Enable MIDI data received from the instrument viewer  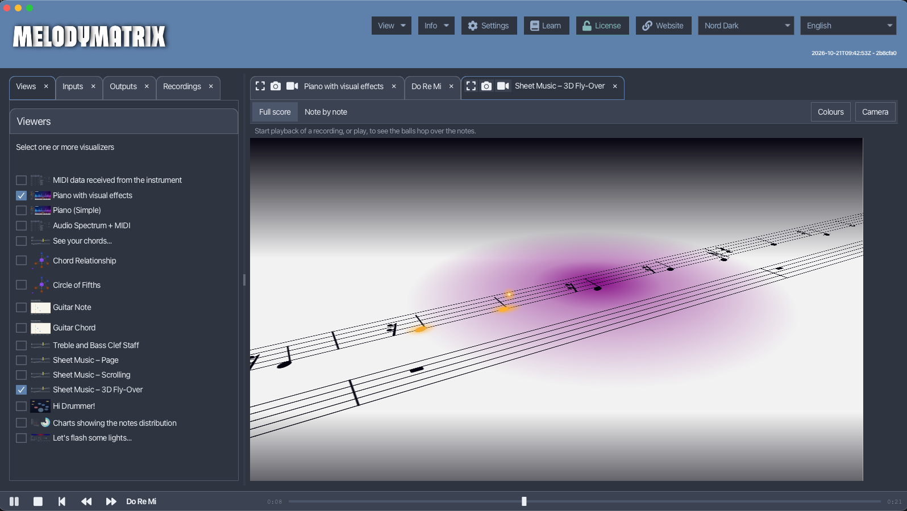21,180
